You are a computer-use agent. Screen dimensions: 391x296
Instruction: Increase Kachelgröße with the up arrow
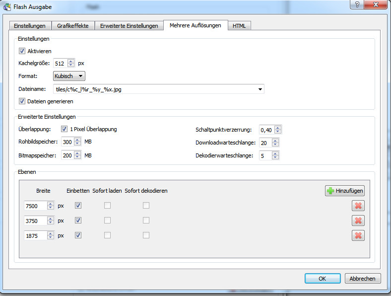coord(71,61)
